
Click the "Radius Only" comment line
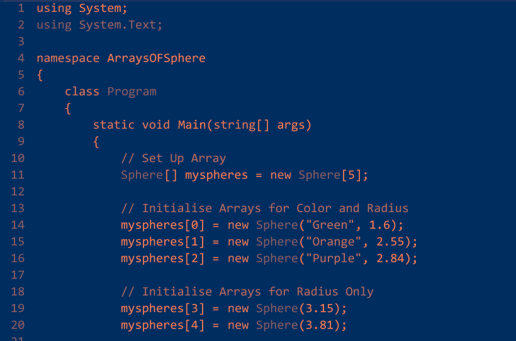click(x=247, y=292)
